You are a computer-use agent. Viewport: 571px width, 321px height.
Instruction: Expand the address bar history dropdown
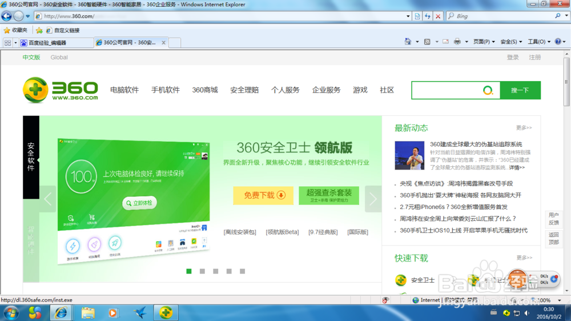pyautogui.click(x=408, y=16)
